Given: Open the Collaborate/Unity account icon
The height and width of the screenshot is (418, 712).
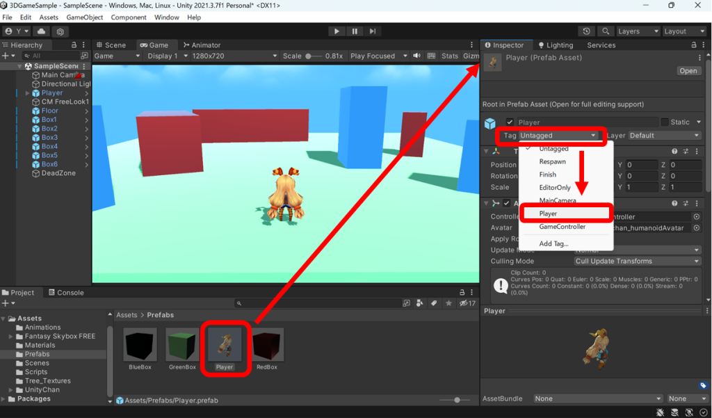Looking at the screenshot, I should pos(40,31).
